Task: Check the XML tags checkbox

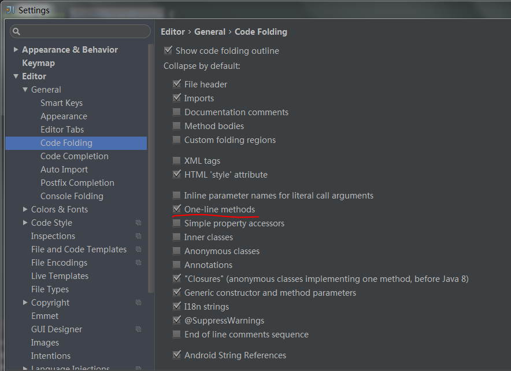Action: click(177, 160)
